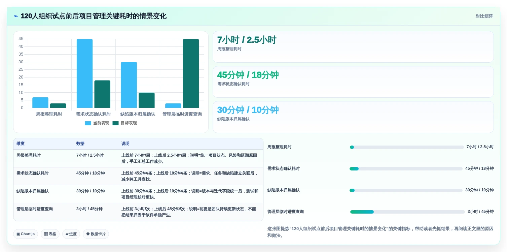
Task: Click the 数据 table column header
Action: click(x=80, y=144)
